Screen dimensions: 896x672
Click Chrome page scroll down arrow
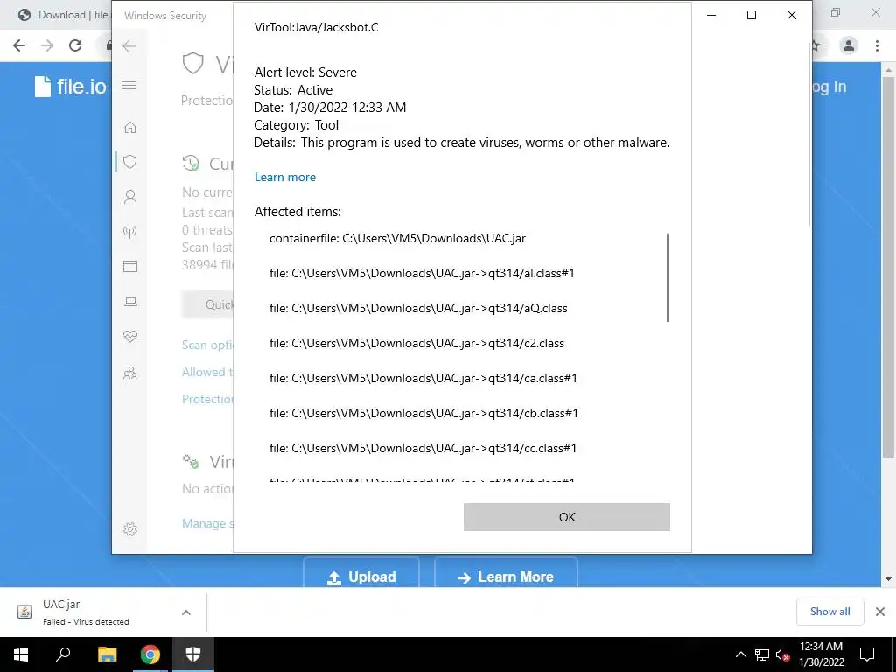coord(889,579)
